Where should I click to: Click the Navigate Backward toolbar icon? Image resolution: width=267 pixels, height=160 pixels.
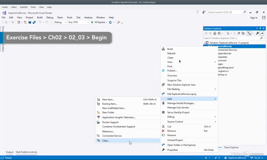[x=6, y=22]
